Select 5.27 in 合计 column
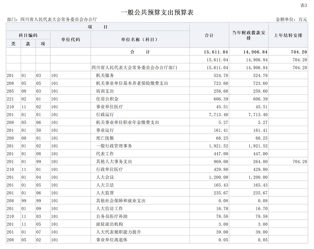The height and width of the screenshot is (249, 314). click(x=223, y=122)
